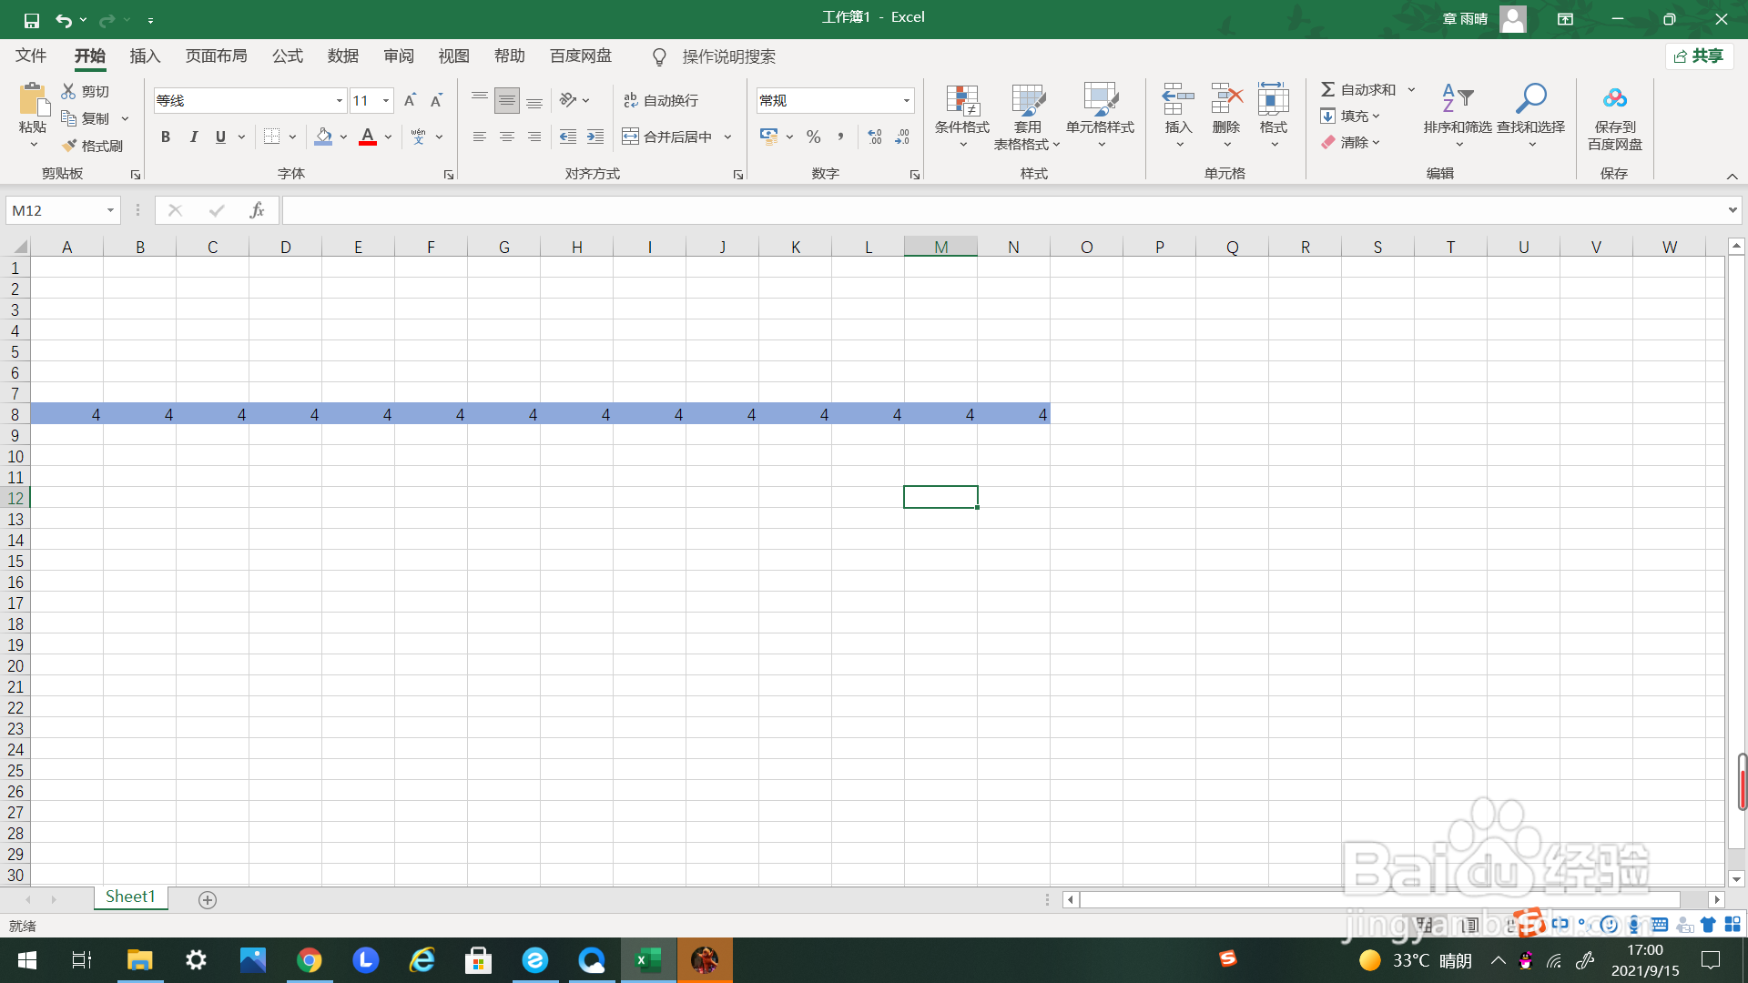Toggle Wrap Text (自动换行)
This screenshot has height=983, width=1748.
661,100
